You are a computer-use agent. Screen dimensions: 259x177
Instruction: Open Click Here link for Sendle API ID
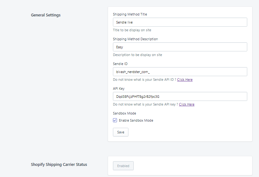point(185,80)
